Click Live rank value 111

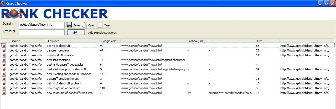point(258,55)
